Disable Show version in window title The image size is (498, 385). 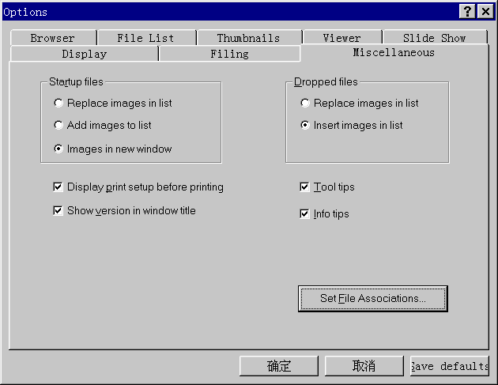(x=58, y=211)
